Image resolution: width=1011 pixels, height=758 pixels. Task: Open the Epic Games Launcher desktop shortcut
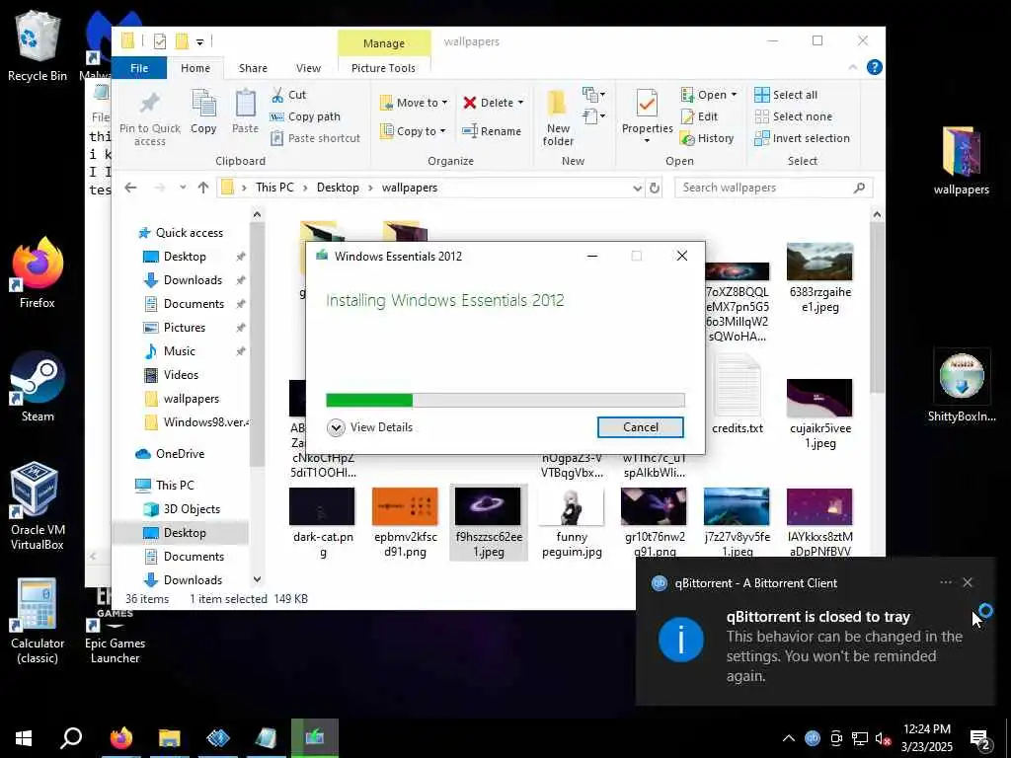[115, 625]
